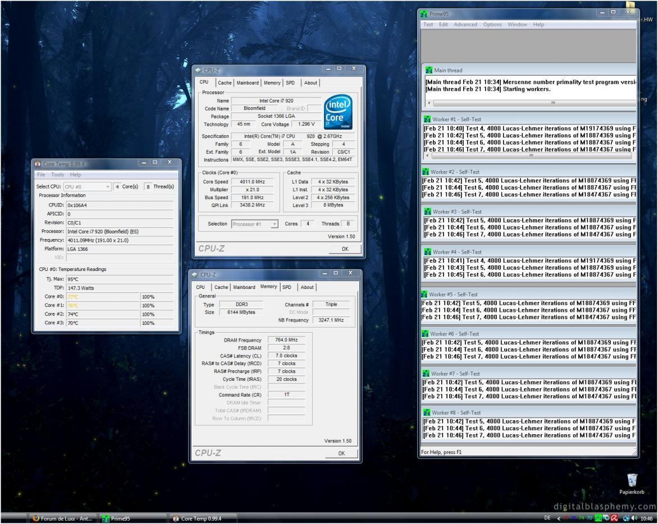Open the File menu in Core Temp
This screenshot has width=658, height=524.
click(x=41, y=174)
